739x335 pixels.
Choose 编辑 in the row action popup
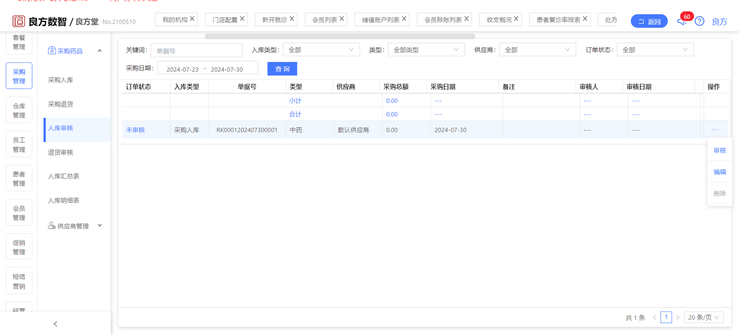pyautogui.click(x=719, y=172)
